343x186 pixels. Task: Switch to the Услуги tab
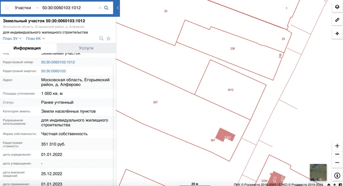click(x=86, y=48)
